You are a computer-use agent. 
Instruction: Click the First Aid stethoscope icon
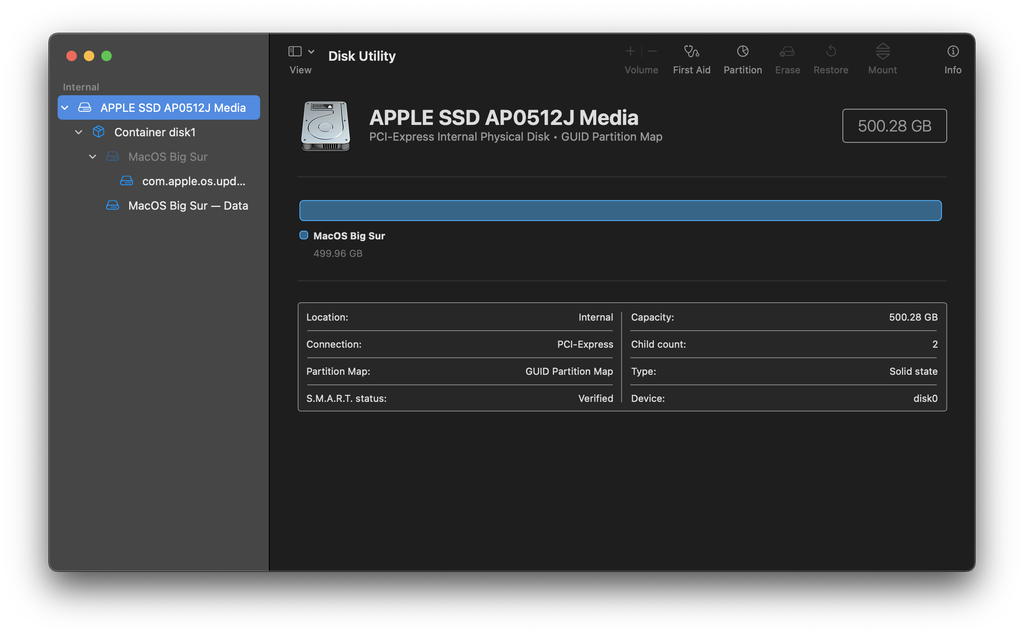[691, 52]
